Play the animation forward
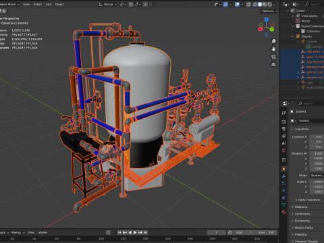Viewport: 324px width, 243px height. 135,232
